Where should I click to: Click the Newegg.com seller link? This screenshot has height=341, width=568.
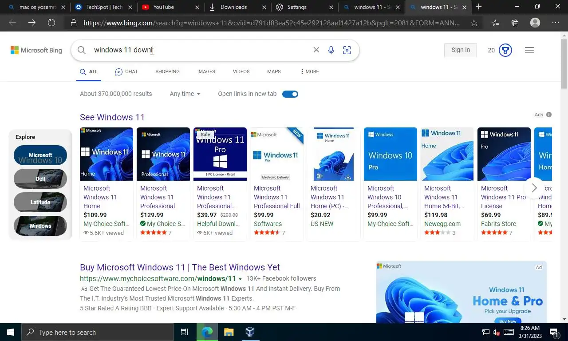click(442, 224)
